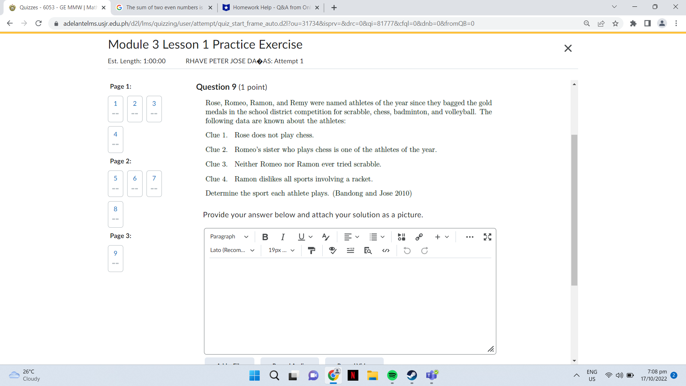
Task: Open the HTML source code editor
Action: 386,251
